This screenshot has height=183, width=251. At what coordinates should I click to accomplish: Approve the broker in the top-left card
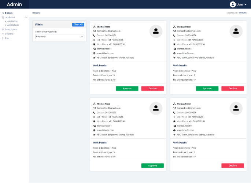127,89
